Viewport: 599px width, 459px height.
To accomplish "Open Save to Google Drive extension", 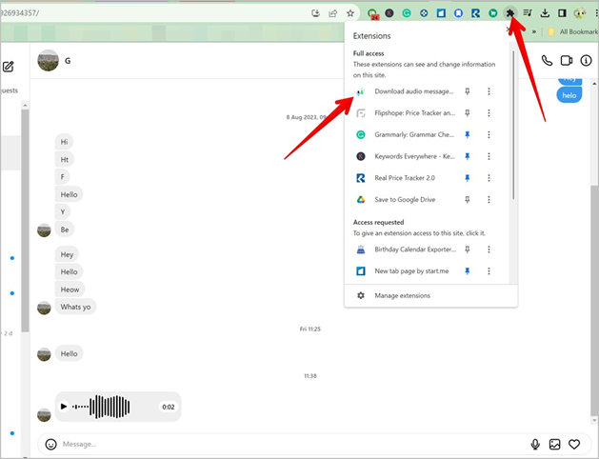I will pyautogui.click(x=405, y=199).
